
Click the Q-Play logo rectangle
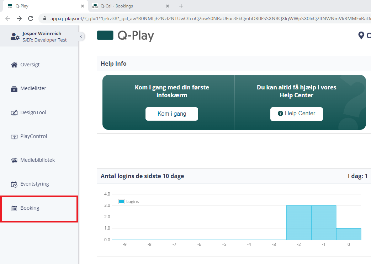(x=105, y=35)
